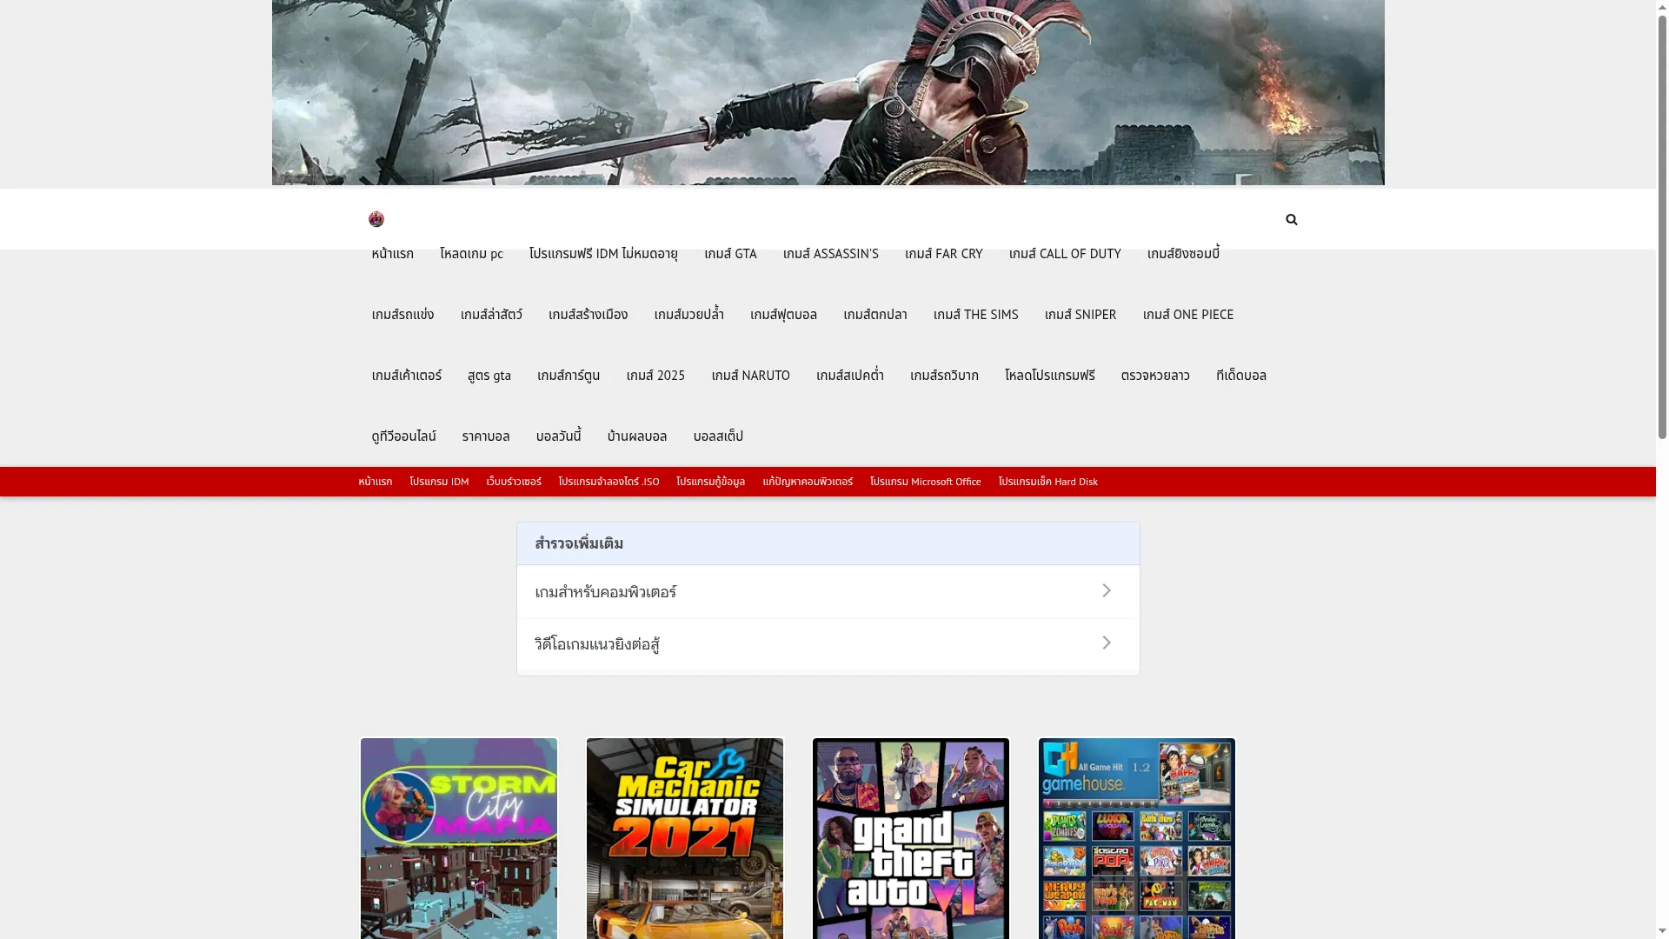Click แก้ปัญหาคอมพิวเตอร์ link
Screen dimensions: 1669x939
pos(808,482)
